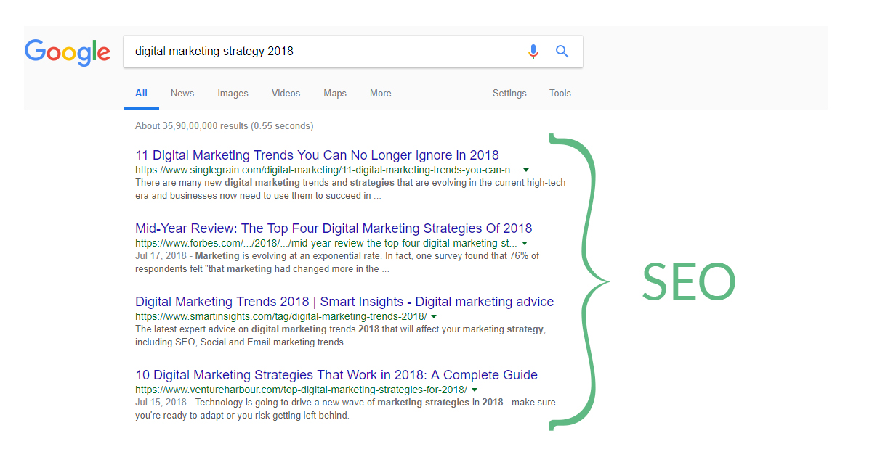
Task: Switch to the All results tab
Action: tap(141, 93)
